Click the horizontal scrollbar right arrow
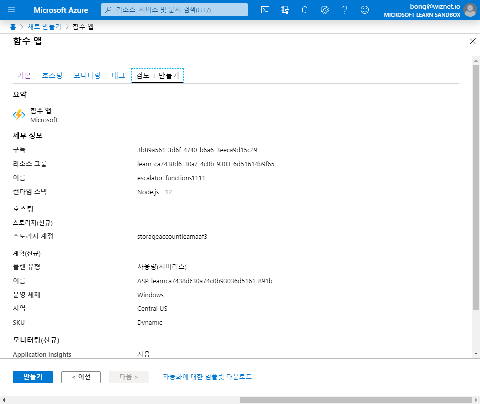Viewport: 480px width, 404px height. [x=476, y=400]
